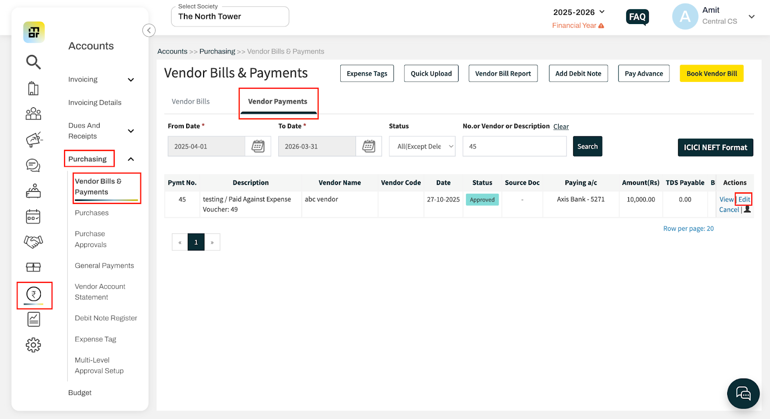
Task: Open the settings gear icon in sidebar
Action: click(33, 345)
